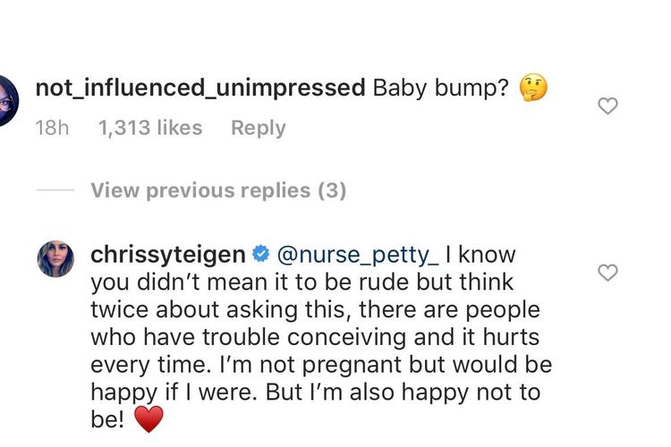Click chrissyteigen's round profile picture

pyautogui.click(x=55, y=259)
